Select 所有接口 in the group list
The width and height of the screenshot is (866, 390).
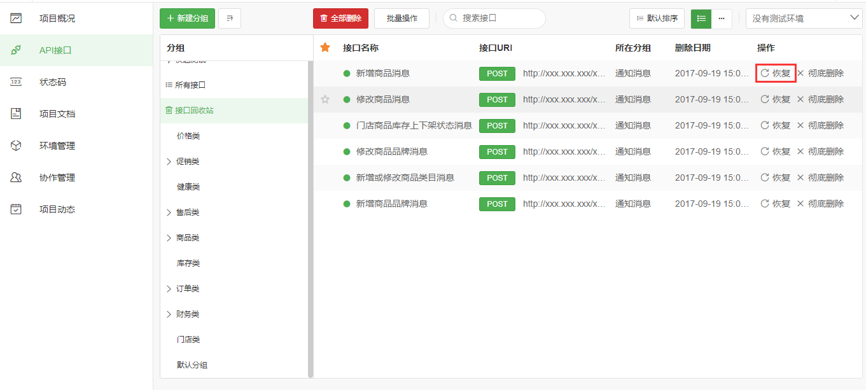190,85
